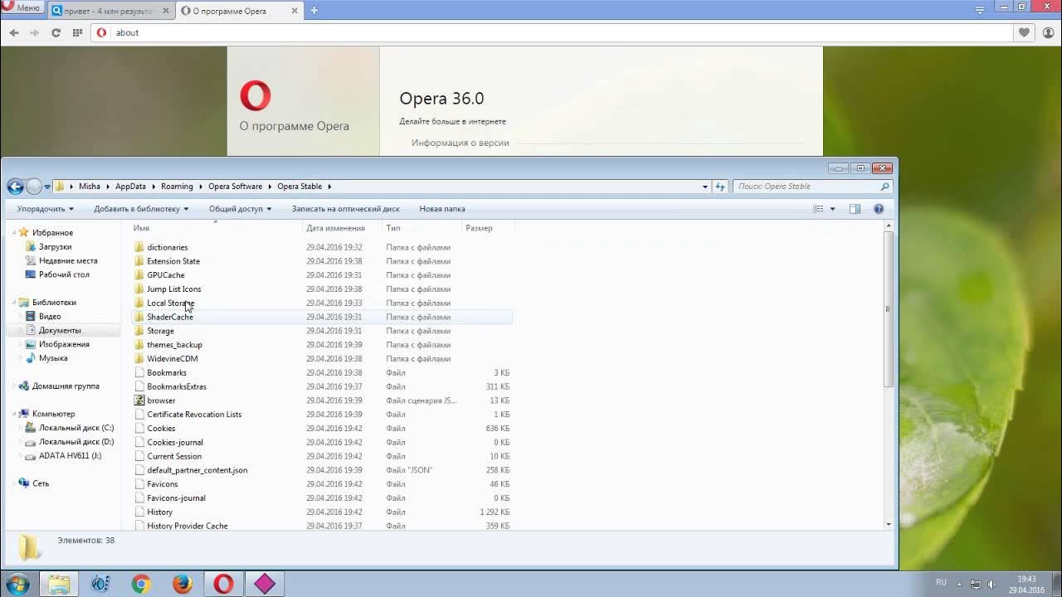Toggle the preview pane icon

[x=855, y=209]
